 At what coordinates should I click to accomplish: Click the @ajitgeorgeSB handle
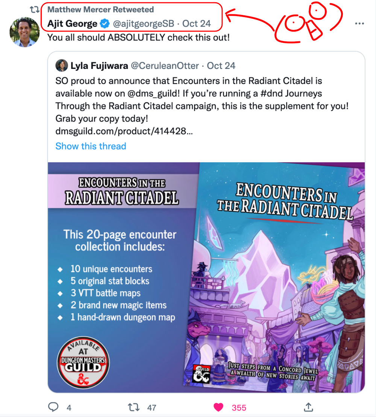(x=144, y=24)
